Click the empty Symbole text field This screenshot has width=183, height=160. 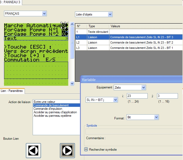click(x=134, y=131)
